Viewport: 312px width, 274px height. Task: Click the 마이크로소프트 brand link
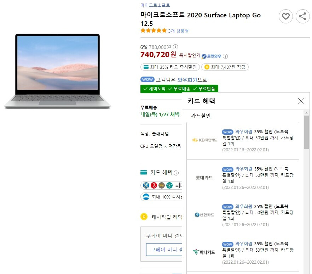coord(155,5)
